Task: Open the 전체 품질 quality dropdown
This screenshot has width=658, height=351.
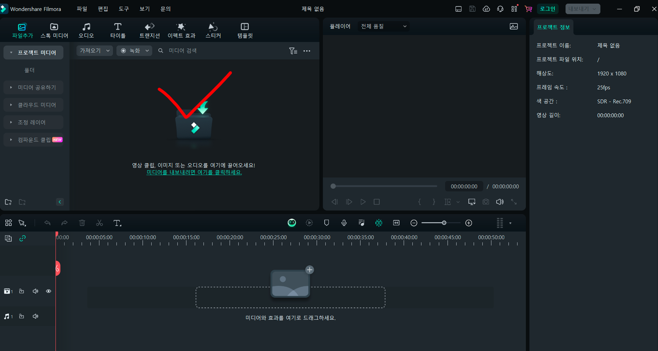Action: coord(384,26)
